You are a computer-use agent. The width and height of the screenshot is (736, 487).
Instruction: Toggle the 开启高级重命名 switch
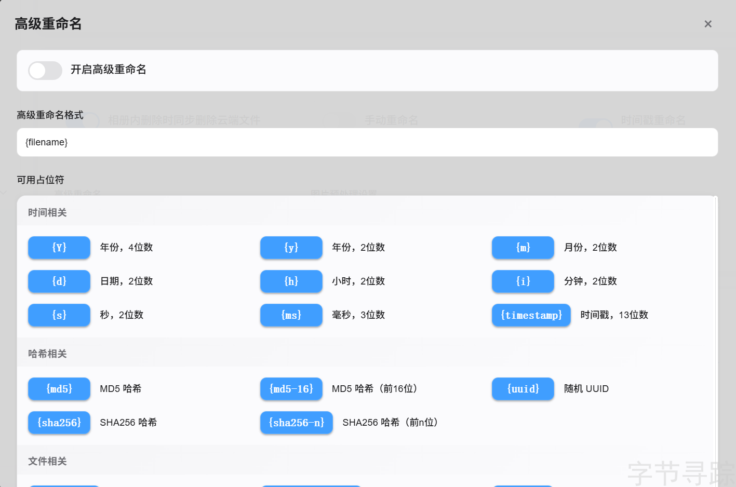(45, 71)
